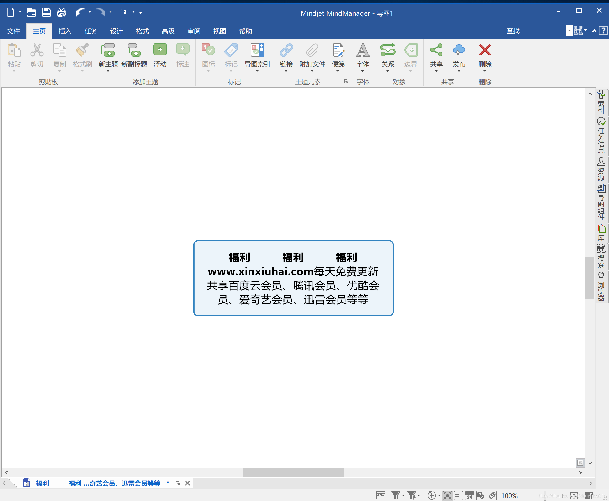This screenshot has width=609, height=501.
Task: Click the 复制 copy icon
Action: coord(59,50)
